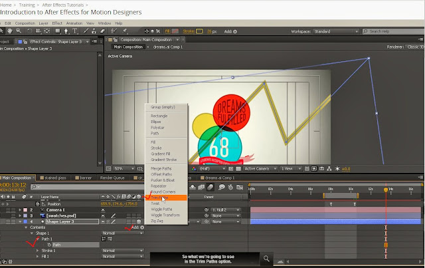Open the Active Camera view dropdown
The width and height of the screenshot is (425, 268).
[x=260, y=169]
